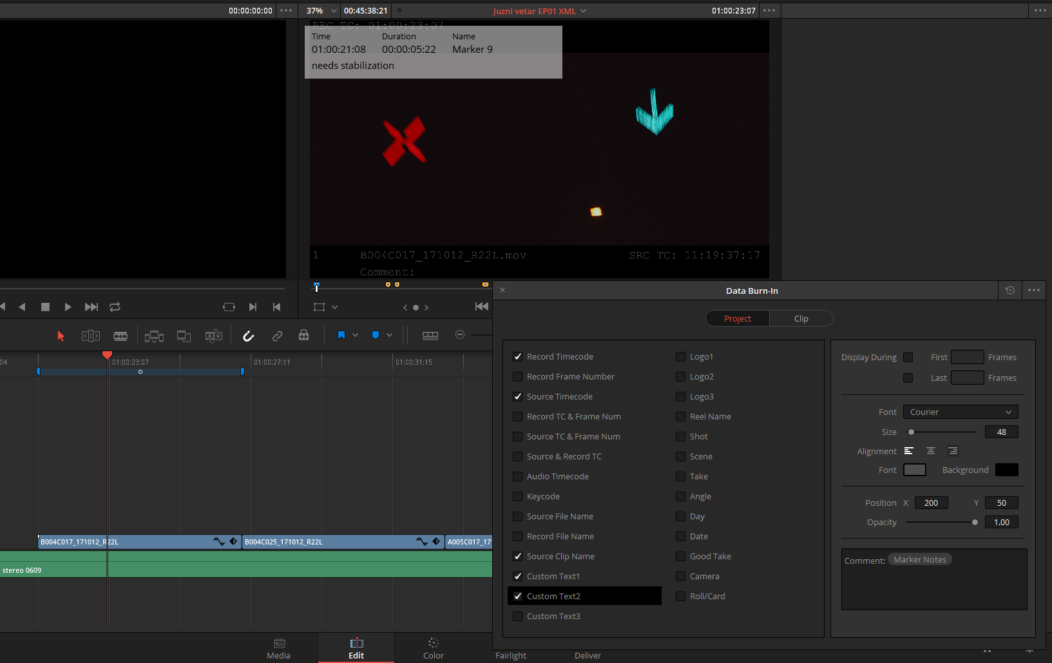Go to first frame in timeline viewer
Viewport: 1052px width, 663px height.
point(482,307)
